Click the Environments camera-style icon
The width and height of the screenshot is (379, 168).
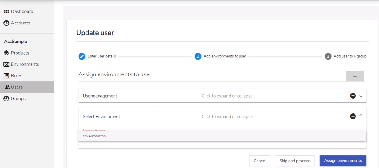point(7,64)
